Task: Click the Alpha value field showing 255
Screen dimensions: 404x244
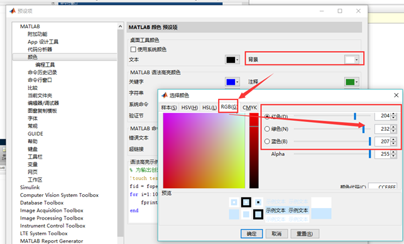Action: 383,154
